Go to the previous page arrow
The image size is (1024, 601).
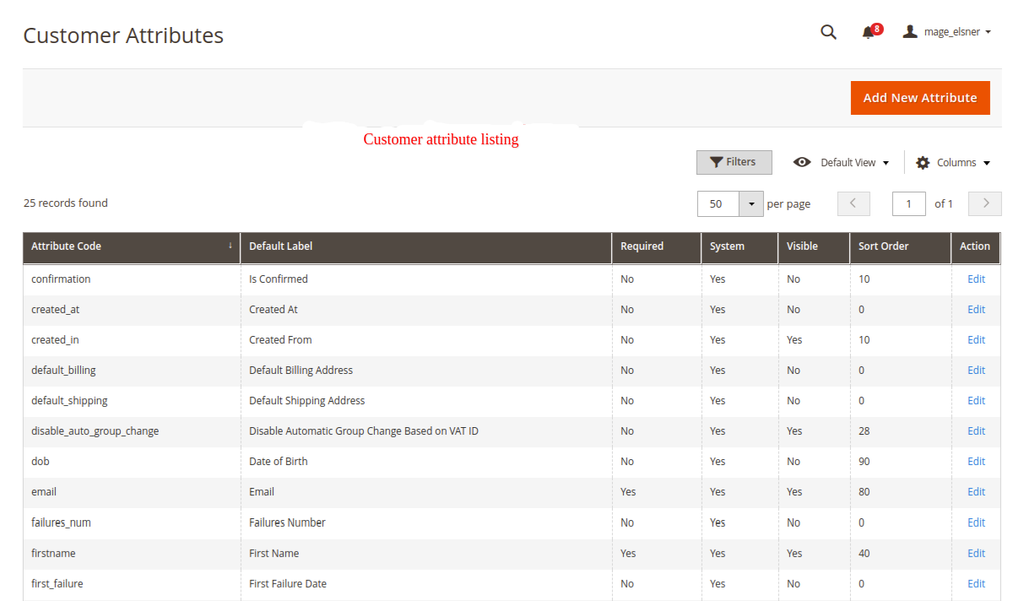(853, 203)
